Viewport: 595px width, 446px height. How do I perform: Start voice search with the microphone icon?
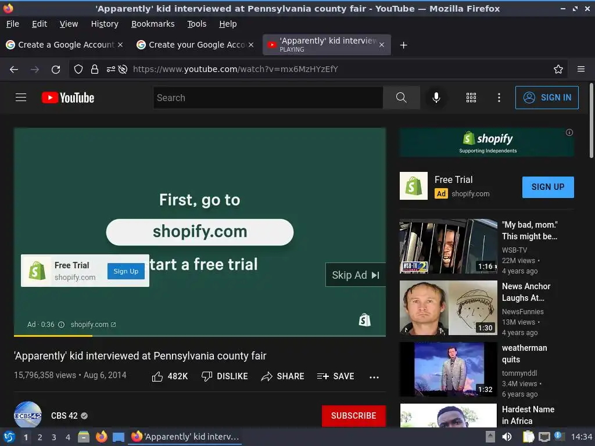pos(436,98)
